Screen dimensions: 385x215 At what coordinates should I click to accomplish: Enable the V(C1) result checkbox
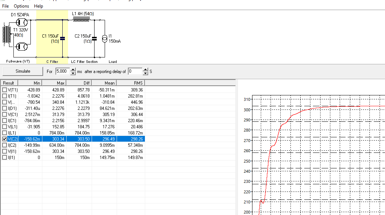pyautogui.click(x=4, y=114)
